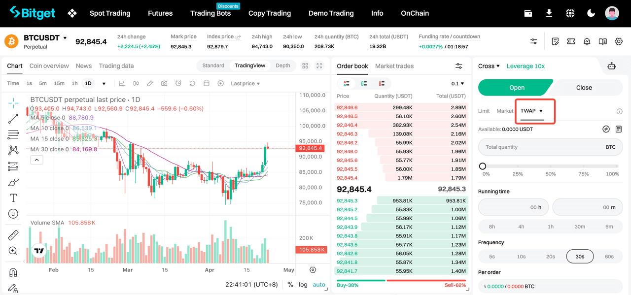The height and width of the screenshot is (295, 631).
Task: Open the emoji stickers tool
Action: [12, 213]
